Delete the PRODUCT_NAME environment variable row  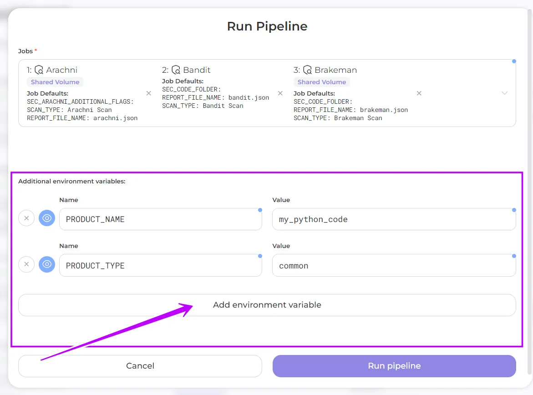coord(26,218)
